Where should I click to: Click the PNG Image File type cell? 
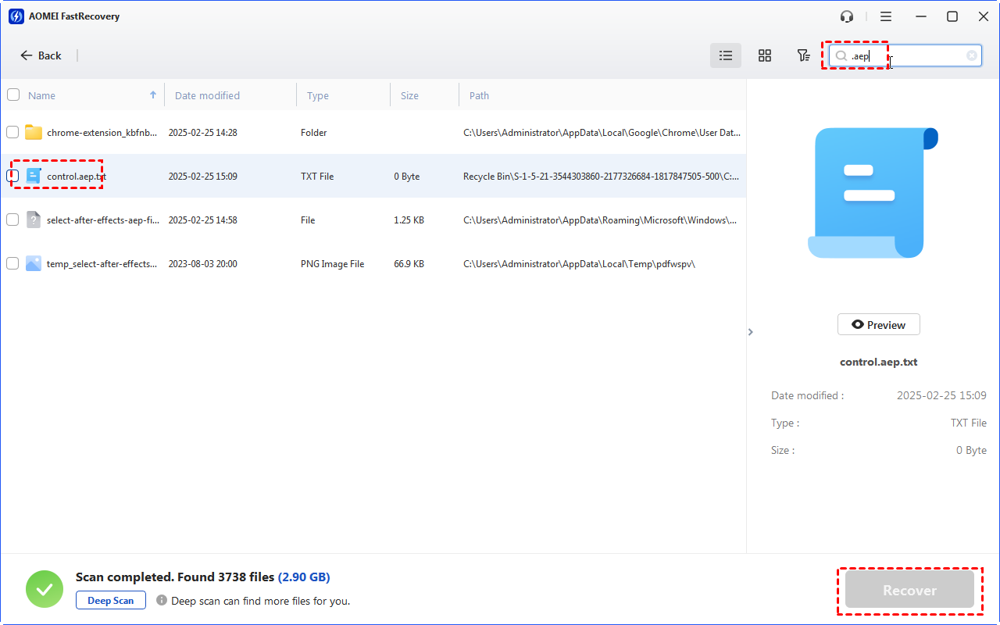click(x=332, y=264)
